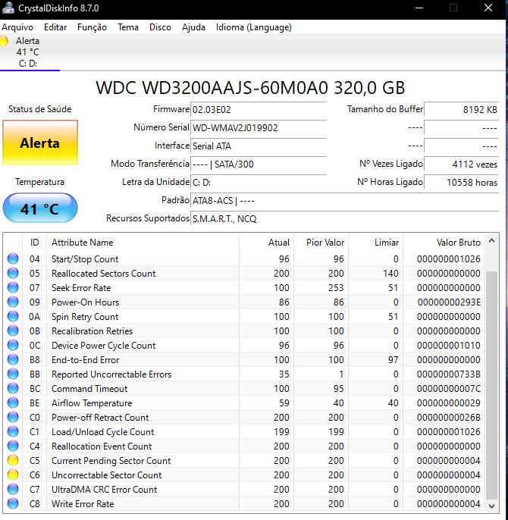Minimize the CrystalDiskInfo window

419,8
